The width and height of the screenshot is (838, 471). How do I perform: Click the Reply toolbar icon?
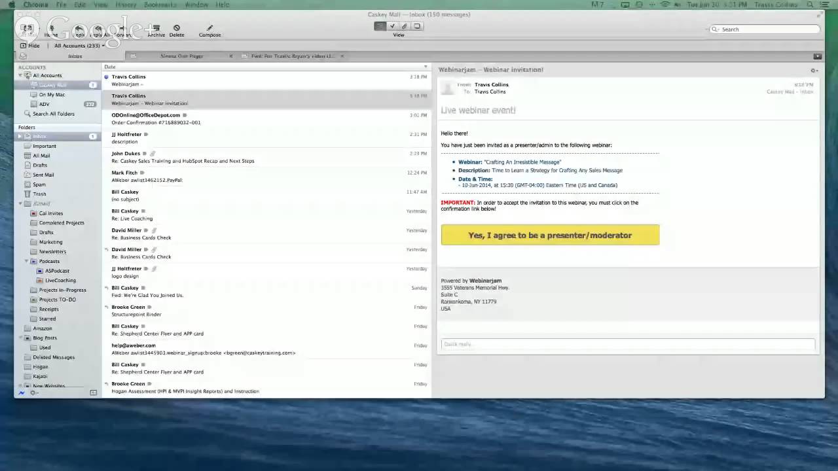click(x=78, y=28)
